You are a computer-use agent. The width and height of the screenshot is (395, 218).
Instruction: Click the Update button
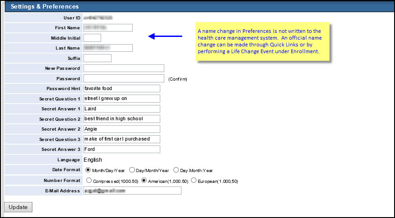pos(18,207)
